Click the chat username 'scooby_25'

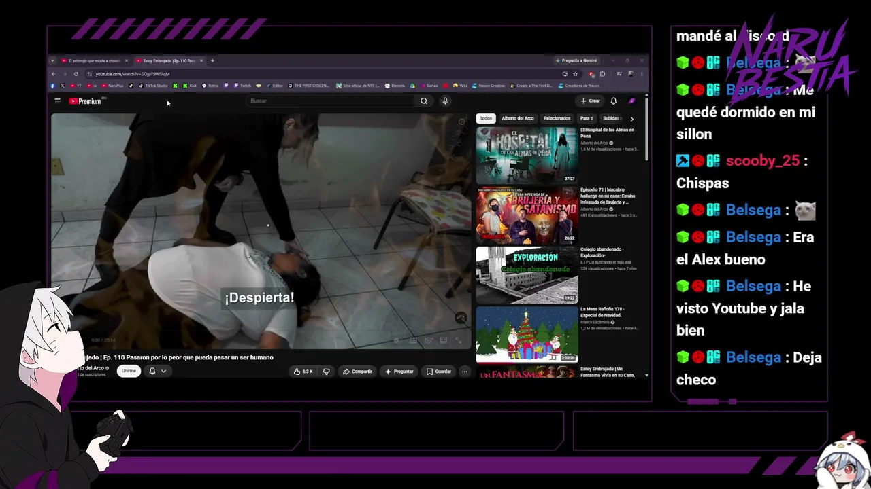tap(763, 161)
